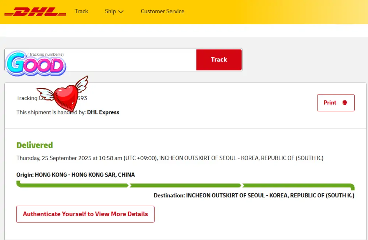Select Authenticate Yourself to View More Details
368x240 pixels.
point(85,214)
